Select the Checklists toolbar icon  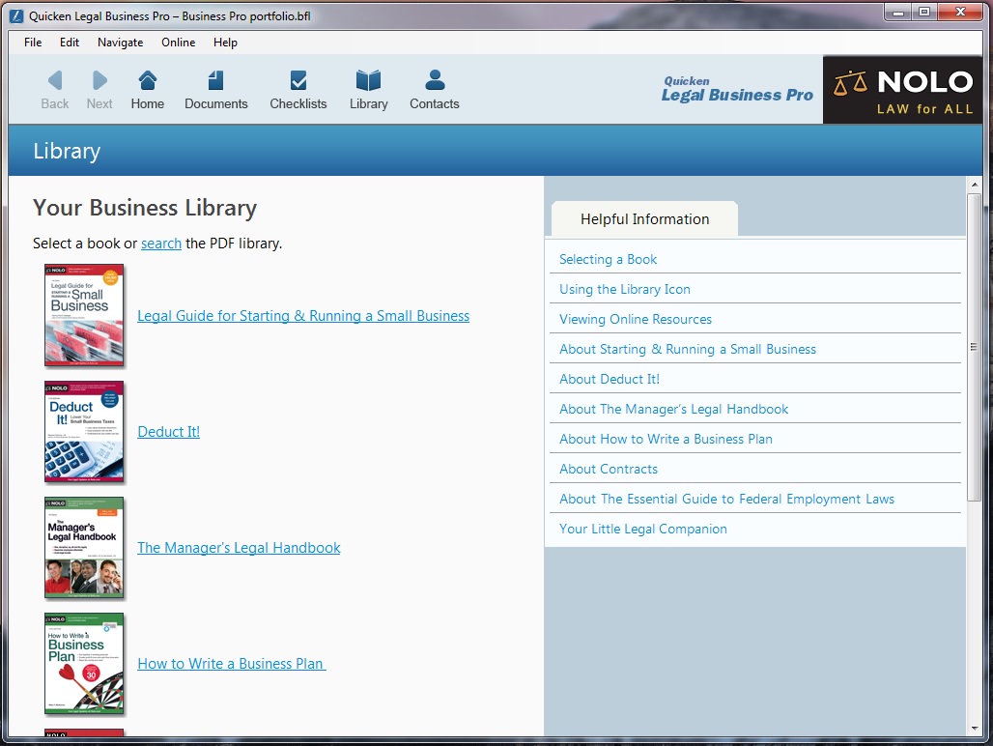[298, 88]
